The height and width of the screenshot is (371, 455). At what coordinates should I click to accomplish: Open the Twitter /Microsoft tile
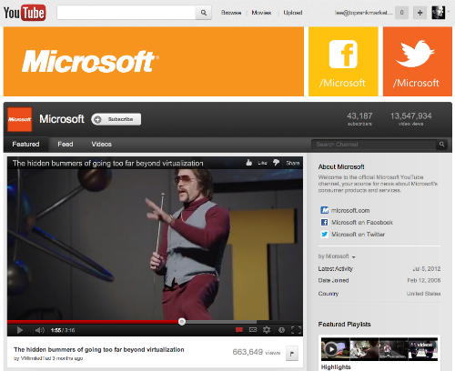[418, 62]
